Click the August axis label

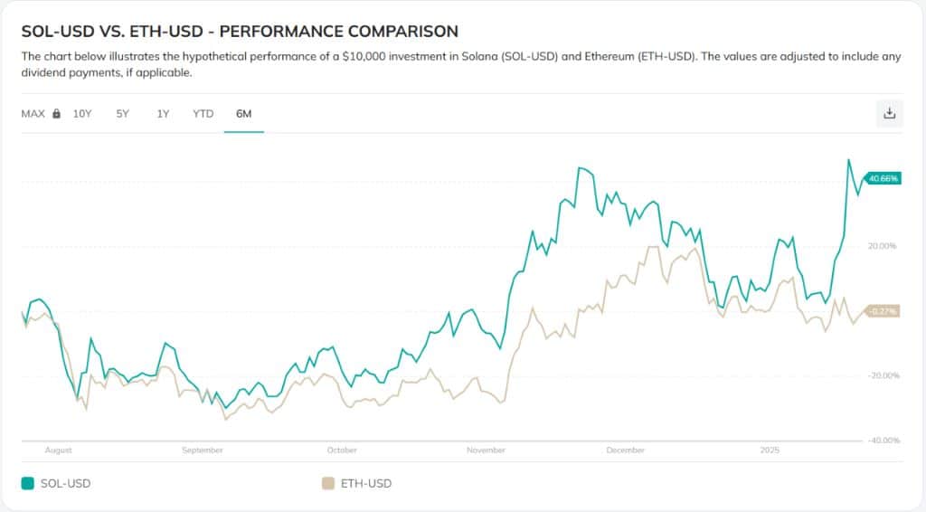[x=59, y=450]
